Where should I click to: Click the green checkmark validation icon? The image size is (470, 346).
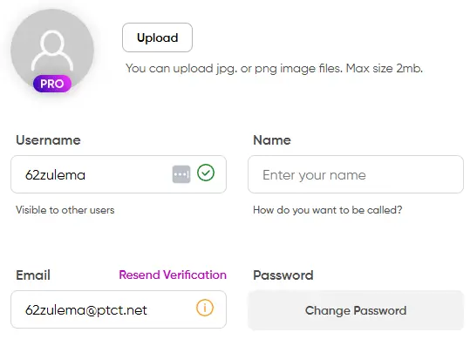[x=206, y=173]
